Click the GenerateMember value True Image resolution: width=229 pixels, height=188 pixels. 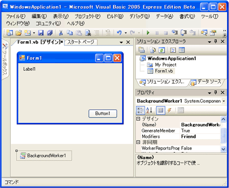200,131
